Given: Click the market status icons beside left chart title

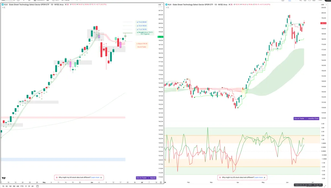Looking at the screenshot, I should (66, 5).
